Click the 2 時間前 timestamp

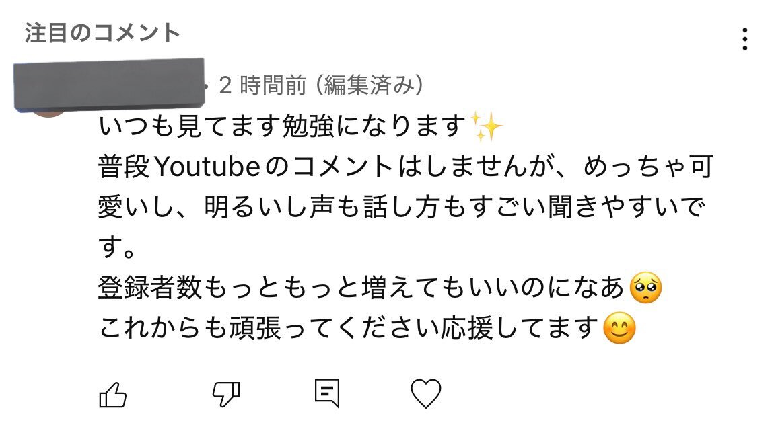[263, 85]
